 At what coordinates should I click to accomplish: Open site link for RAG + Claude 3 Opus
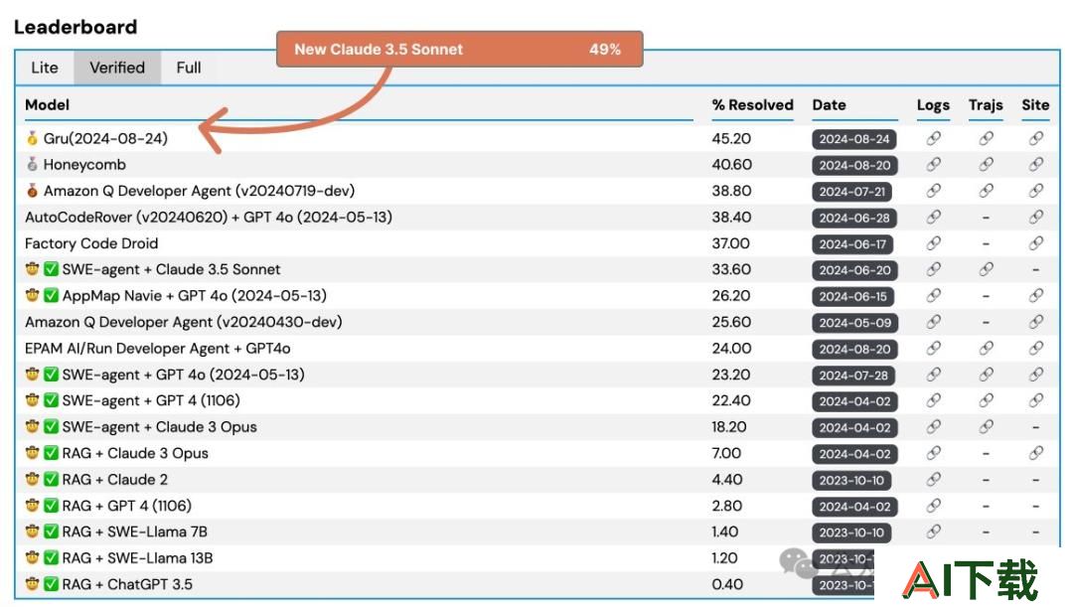coord(1036,454)
